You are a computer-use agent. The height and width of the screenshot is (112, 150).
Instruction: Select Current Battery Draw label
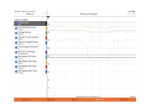[x=27, y=27]
